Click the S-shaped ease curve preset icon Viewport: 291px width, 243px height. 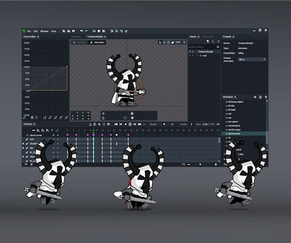click(66, 117)
